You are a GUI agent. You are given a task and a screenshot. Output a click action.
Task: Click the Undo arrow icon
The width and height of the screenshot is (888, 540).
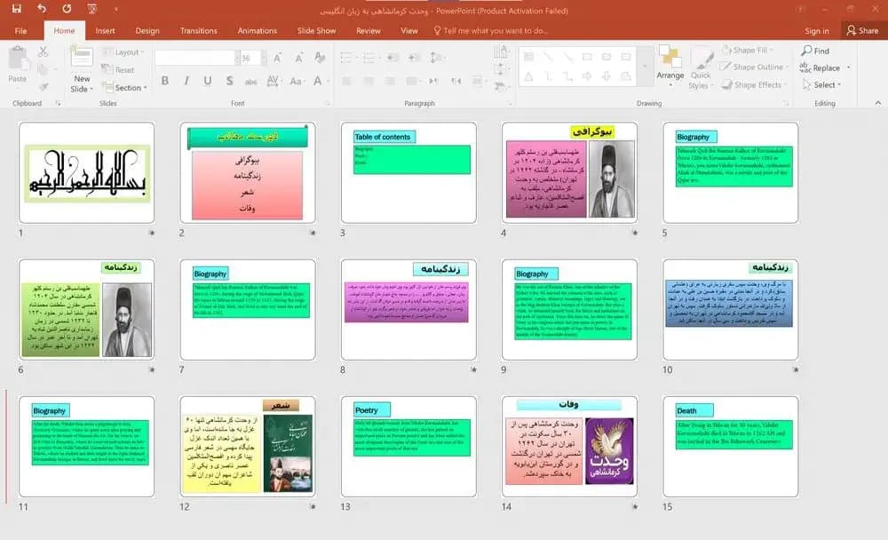tap(42, 9)
